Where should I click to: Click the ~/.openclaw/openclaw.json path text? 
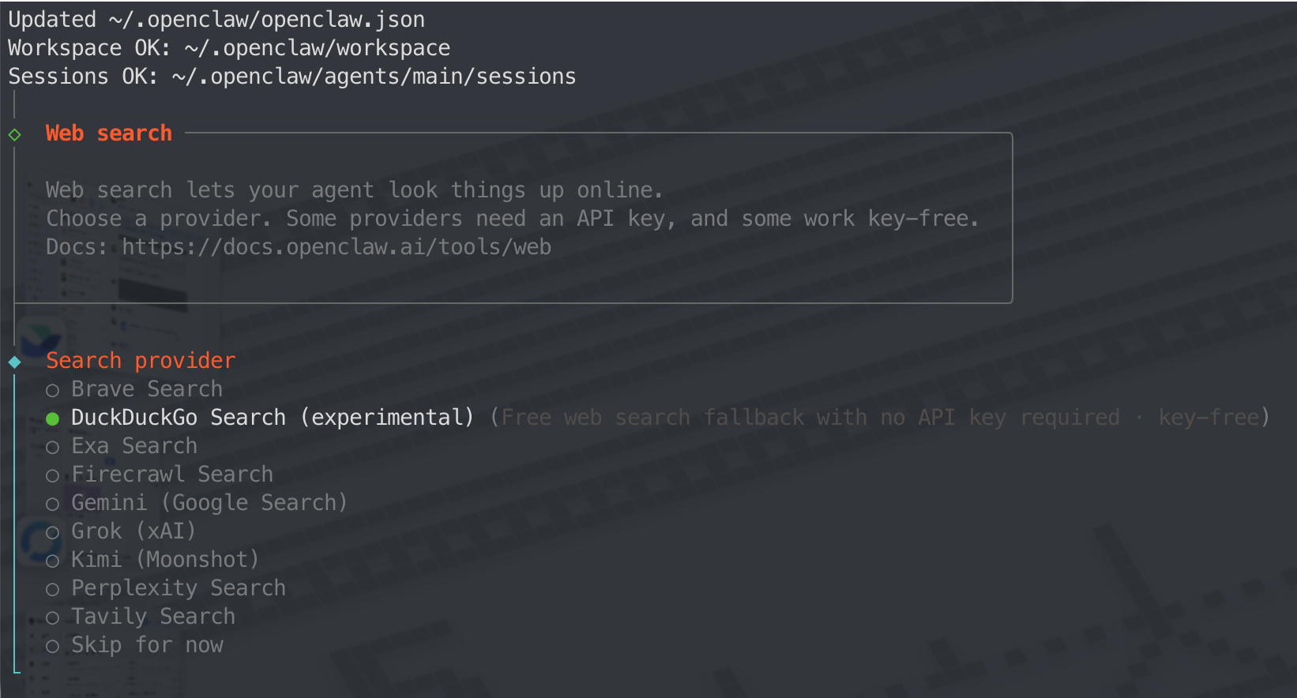tap(267, 20)
